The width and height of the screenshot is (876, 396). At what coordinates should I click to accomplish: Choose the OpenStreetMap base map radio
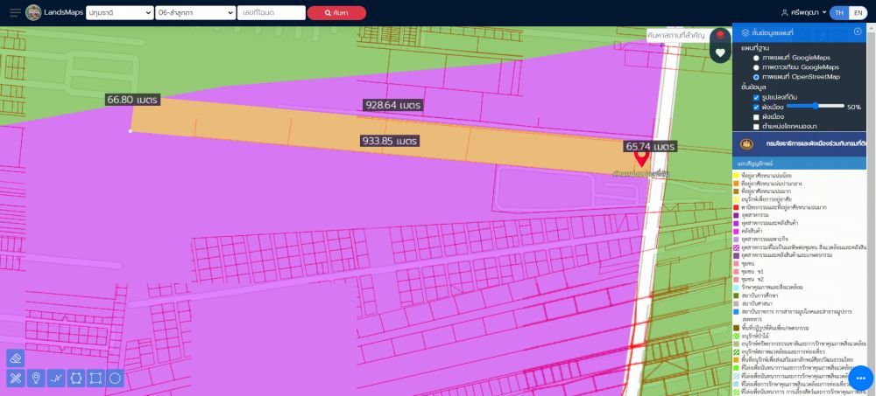pyautogui.click(x=757, y=77)
